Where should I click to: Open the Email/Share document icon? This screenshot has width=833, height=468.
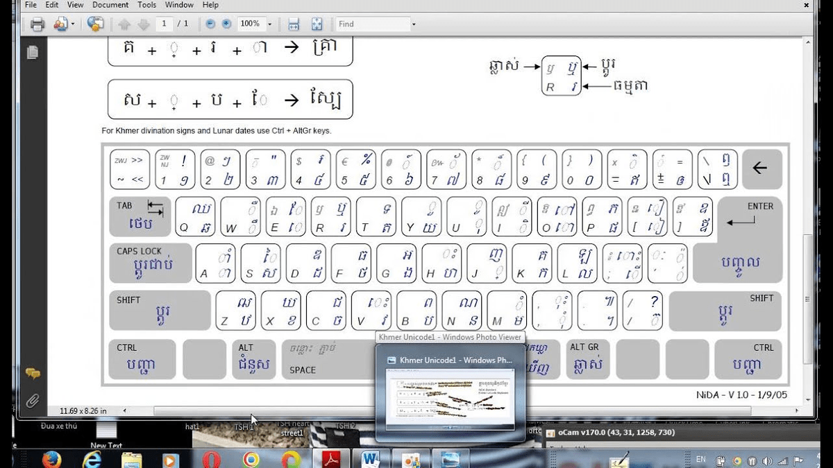click(x=59, y=24)
